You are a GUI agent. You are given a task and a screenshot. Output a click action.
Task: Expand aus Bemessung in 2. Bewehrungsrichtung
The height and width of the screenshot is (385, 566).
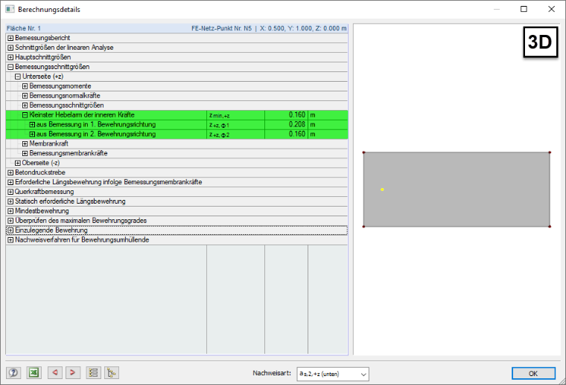(x=32, y=135)
